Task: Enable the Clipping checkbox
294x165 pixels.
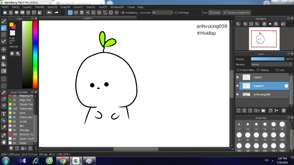Action: coord(258,70)
